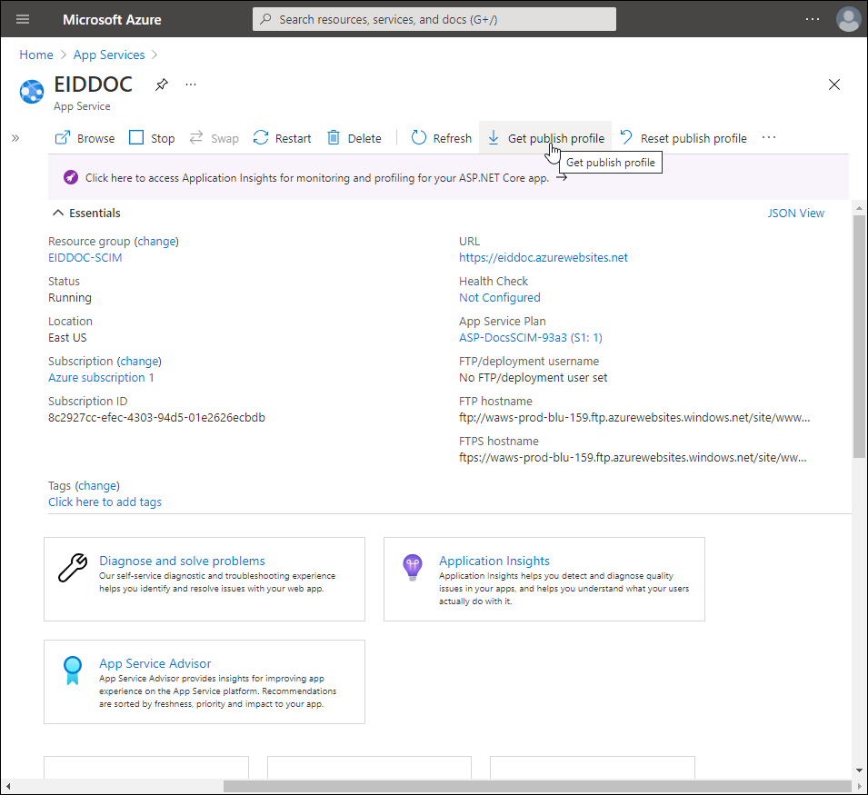The image size is (868, 795).
Task: Navigate to App Services breadcrumb
Action: (x=109, y=55)
